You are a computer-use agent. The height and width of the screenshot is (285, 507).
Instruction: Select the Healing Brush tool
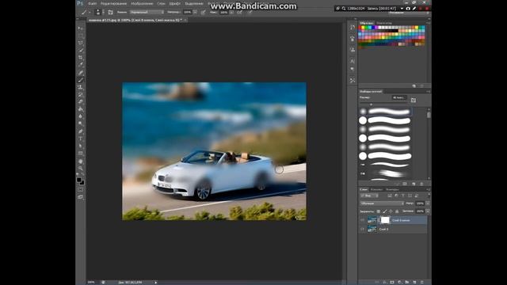[81, 73]
